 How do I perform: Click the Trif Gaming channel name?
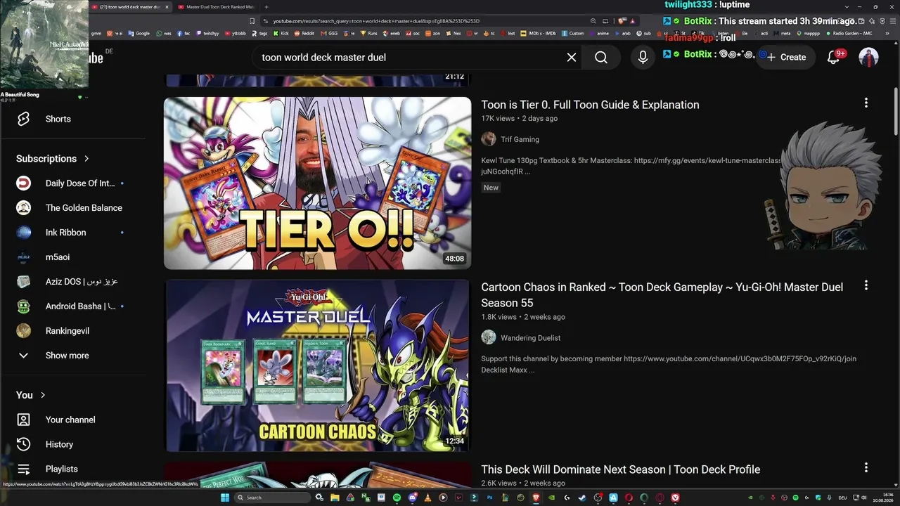pos(520,139)
